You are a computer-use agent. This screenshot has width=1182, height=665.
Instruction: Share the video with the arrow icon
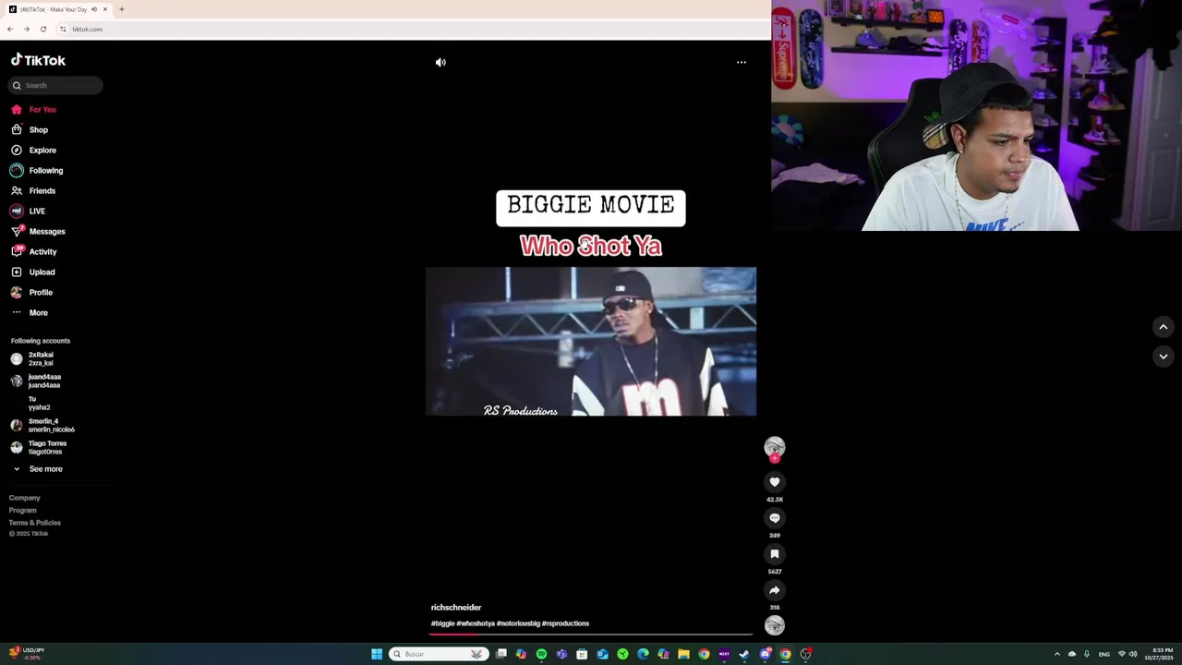tap(775, 589)
